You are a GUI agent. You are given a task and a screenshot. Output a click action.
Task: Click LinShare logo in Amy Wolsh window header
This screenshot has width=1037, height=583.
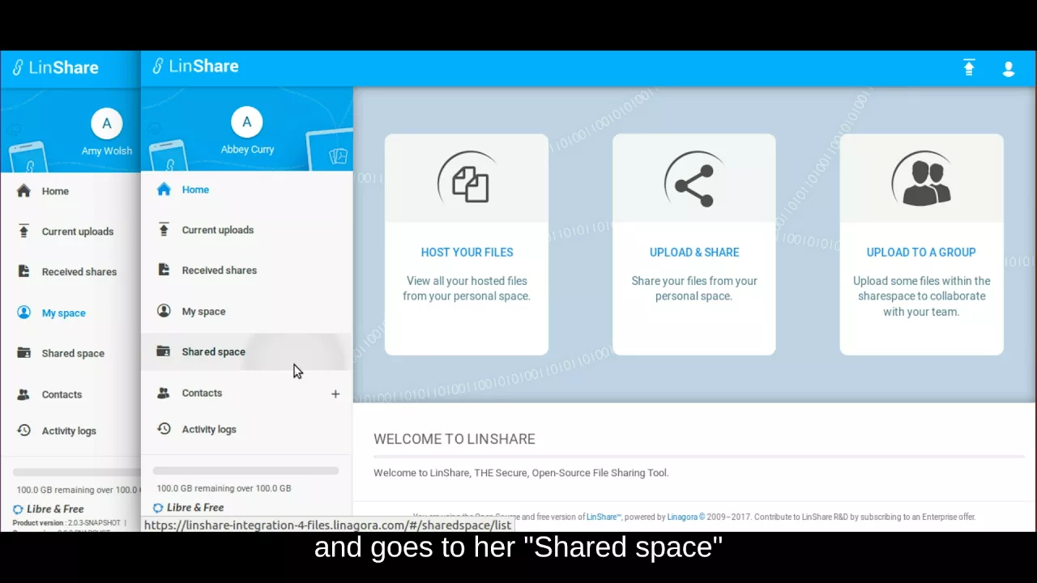tap(55, 67)
